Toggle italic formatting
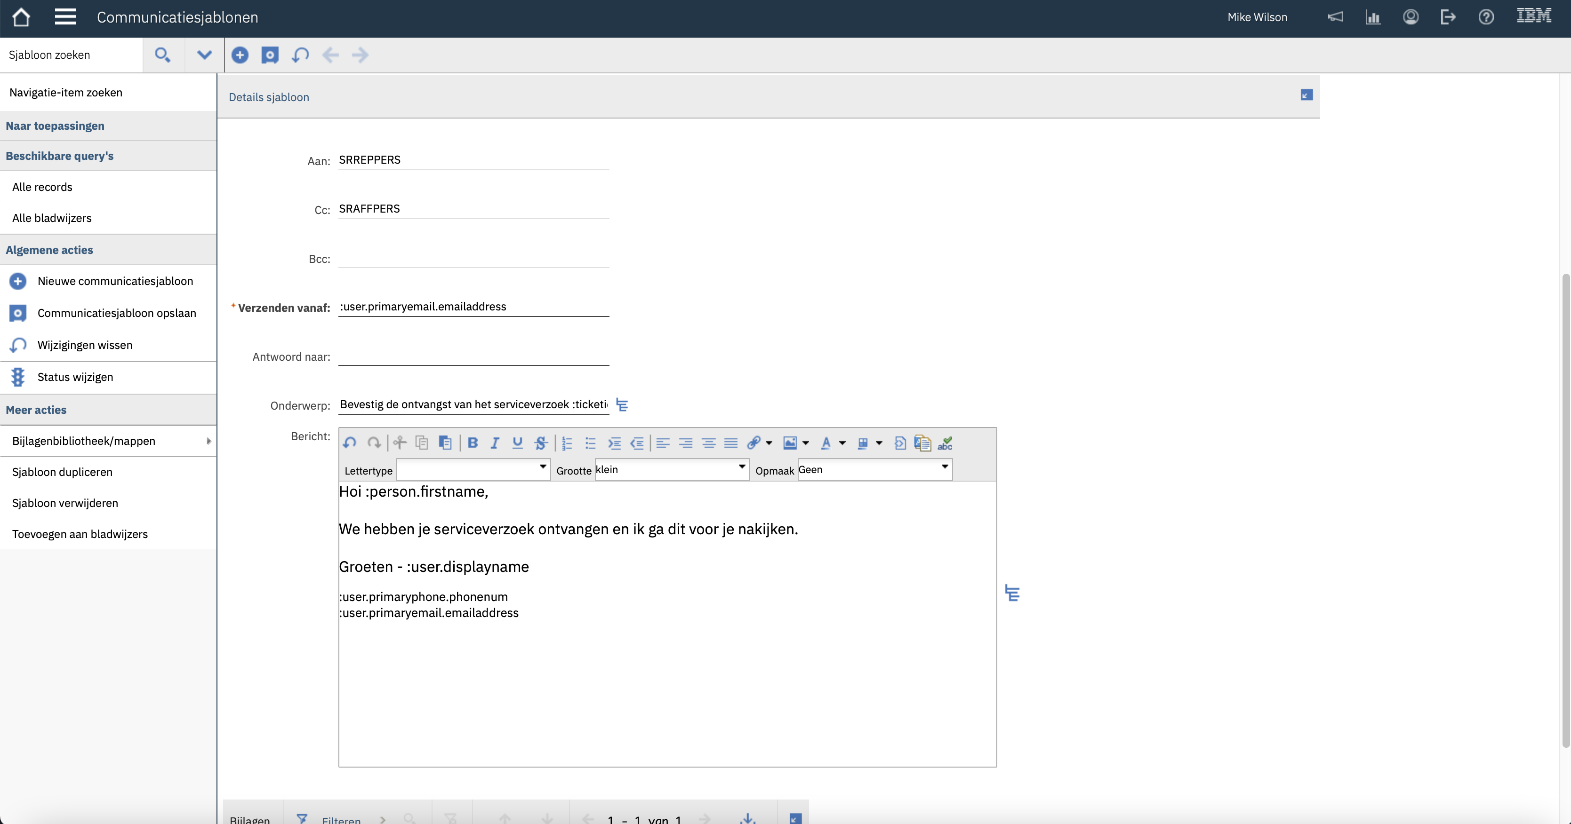Viewport: 1571px width, 824px height. (x=495, y=443)
